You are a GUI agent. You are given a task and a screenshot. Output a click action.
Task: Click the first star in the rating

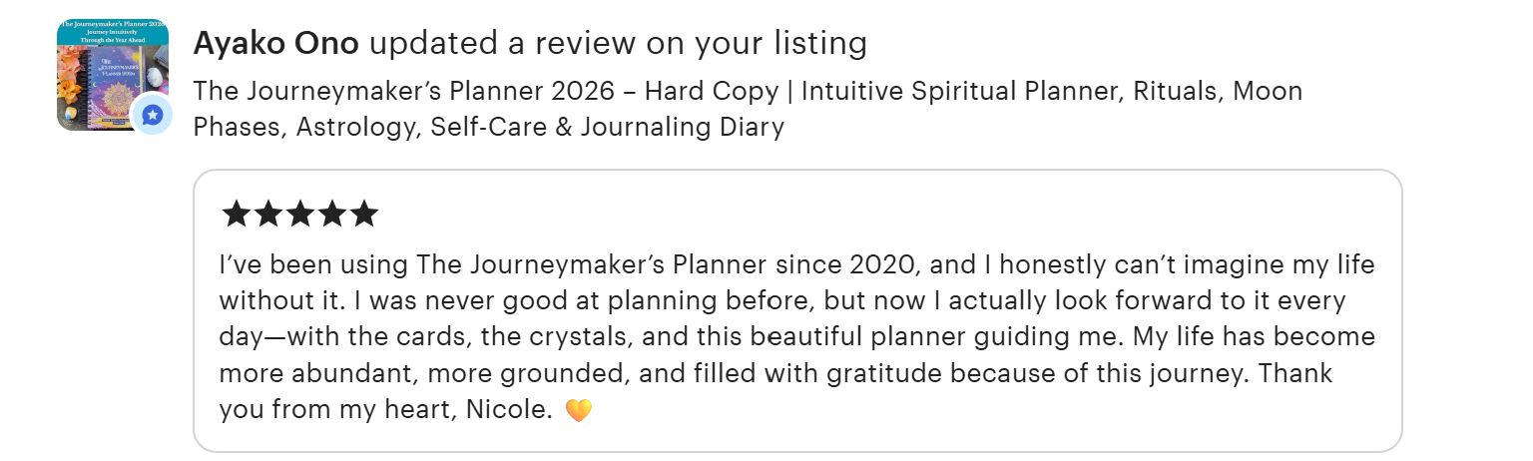pos(236,214)
